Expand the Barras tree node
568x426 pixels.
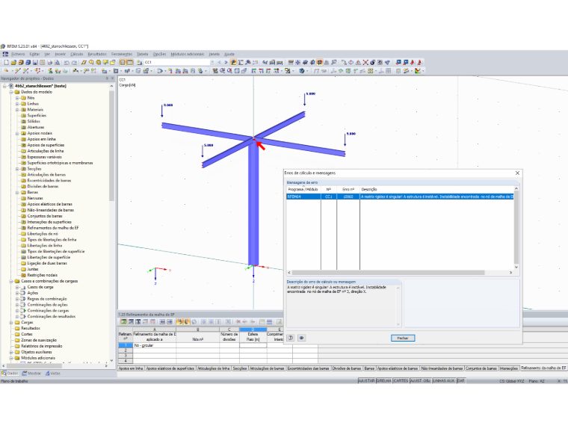click(17, 192)
